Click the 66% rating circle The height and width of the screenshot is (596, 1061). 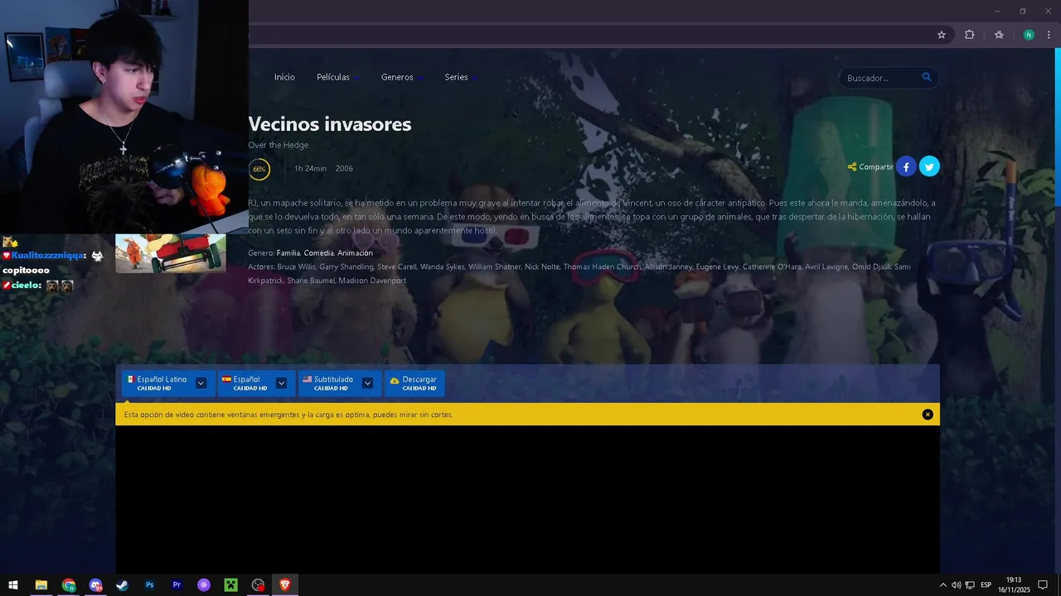point(259,169)
